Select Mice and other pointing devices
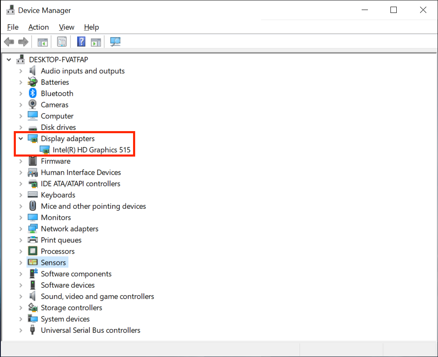438x357 pixels. pos(93,206)
